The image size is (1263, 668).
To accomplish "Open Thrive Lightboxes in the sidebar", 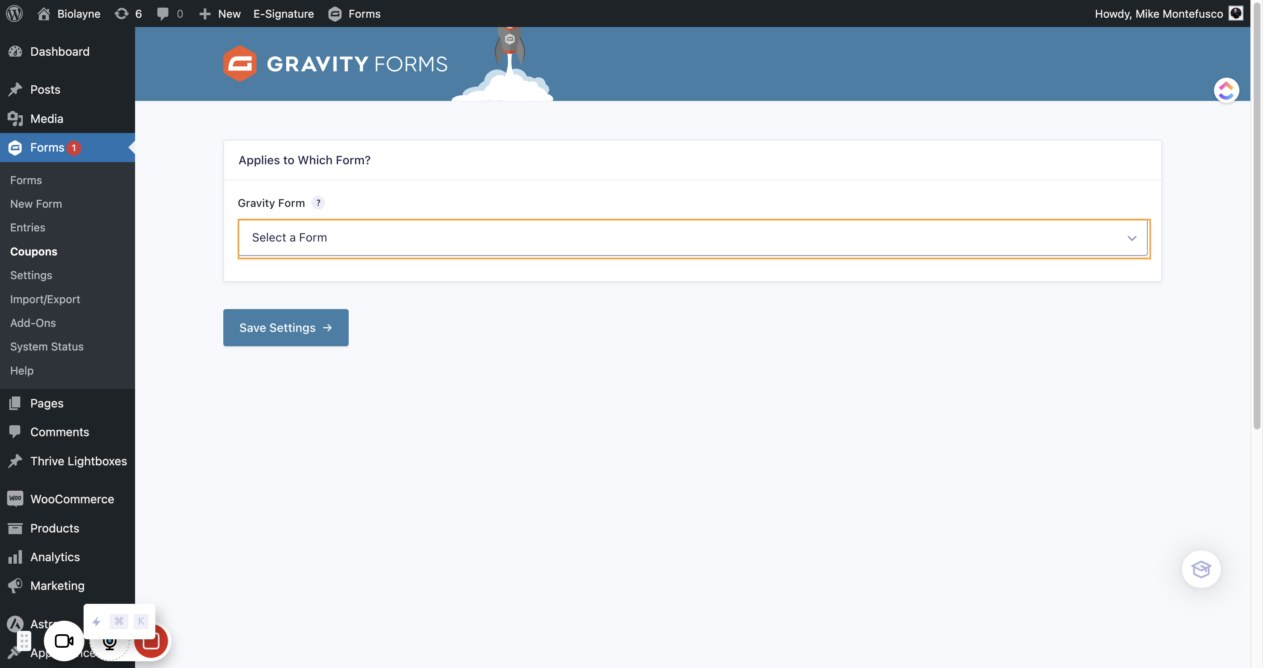I will tap(79, 461).
